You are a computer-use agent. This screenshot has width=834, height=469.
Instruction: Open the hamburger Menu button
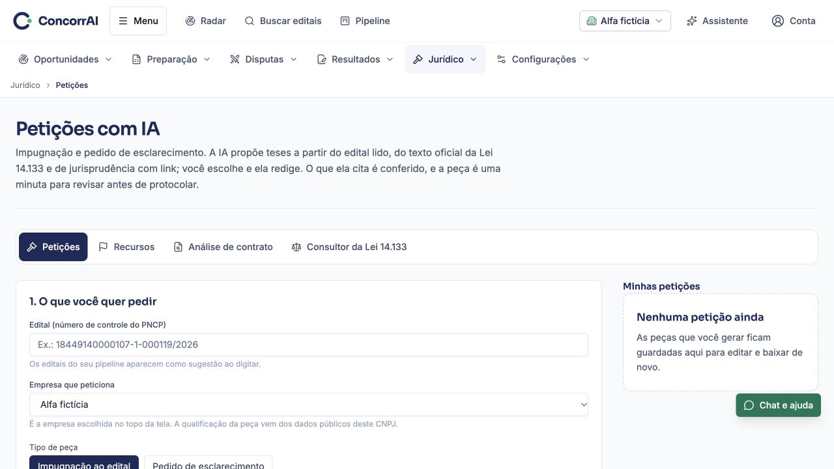(138, 21)
